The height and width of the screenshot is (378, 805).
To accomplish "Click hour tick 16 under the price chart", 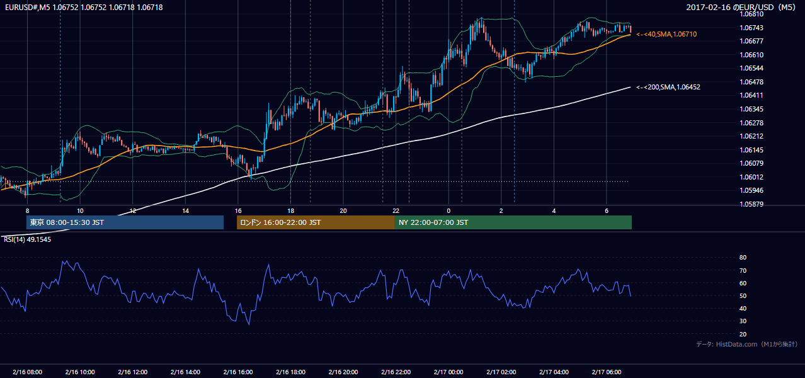I will point(238,210).
